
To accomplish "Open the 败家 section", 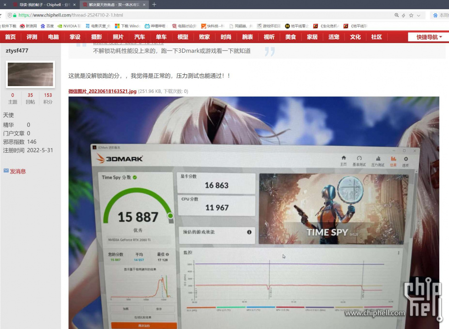I will coord(205,37).
